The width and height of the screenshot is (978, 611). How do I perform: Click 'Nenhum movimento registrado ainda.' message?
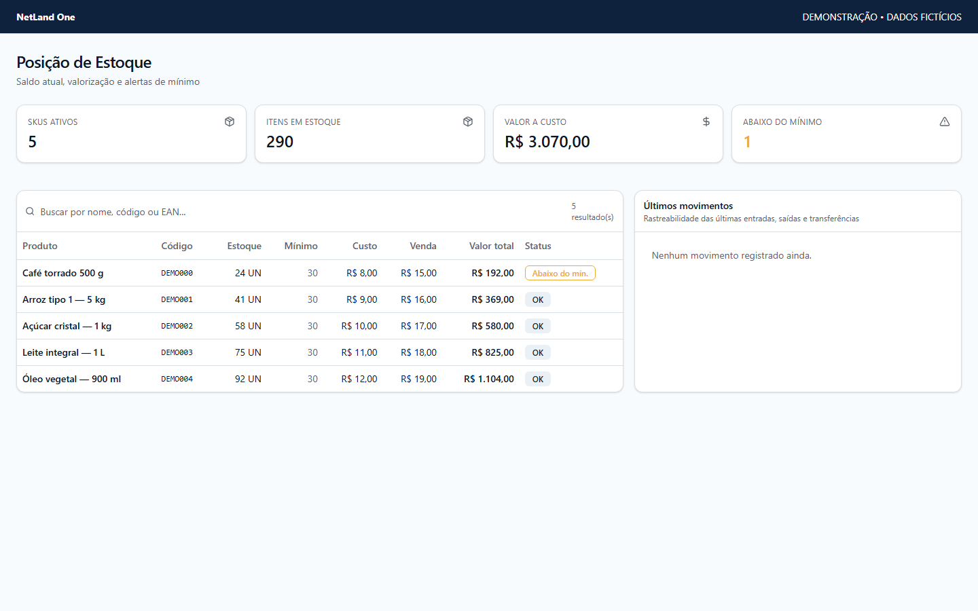point(731,255)
